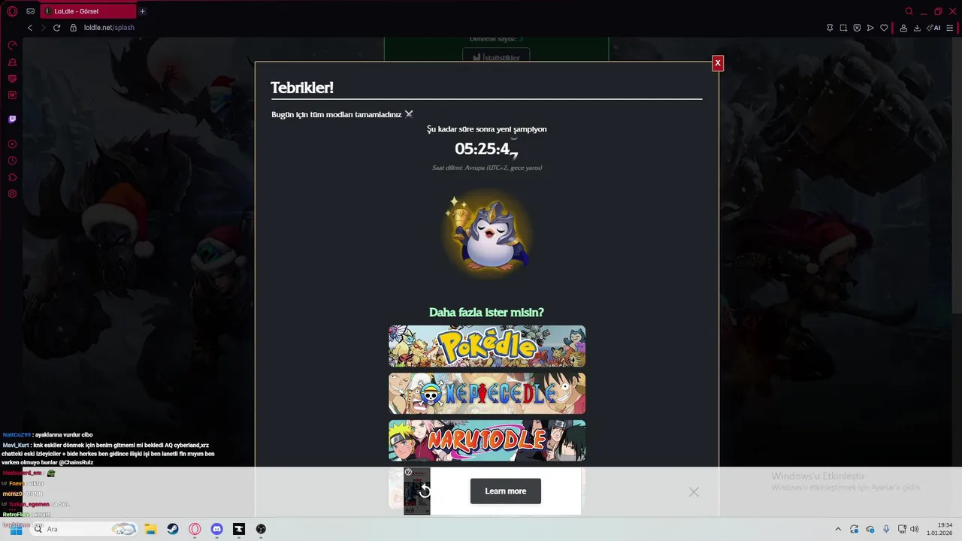Open the sidebar icon below GX Cleaner
Viewport: 962px width, 541px height.
[12, 79]
